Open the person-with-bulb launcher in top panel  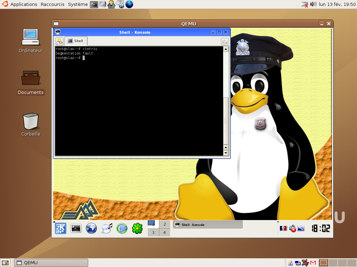pyautogui.click(x=111, y=4)
